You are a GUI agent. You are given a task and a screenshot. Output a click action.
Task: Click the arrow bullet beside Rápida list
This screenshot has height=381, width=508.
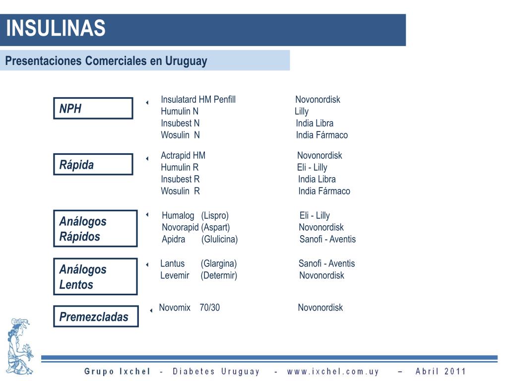[147, 159]
